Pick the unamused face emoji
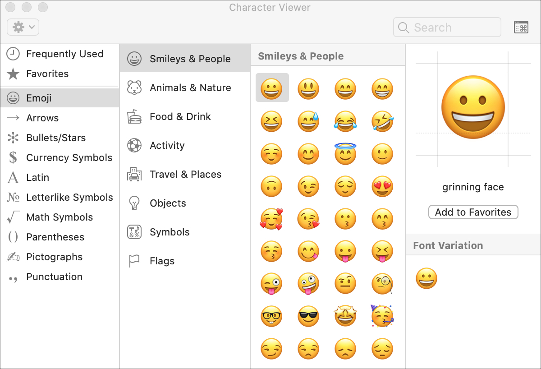This screenshot has height=369, width=541. point(309,349)
